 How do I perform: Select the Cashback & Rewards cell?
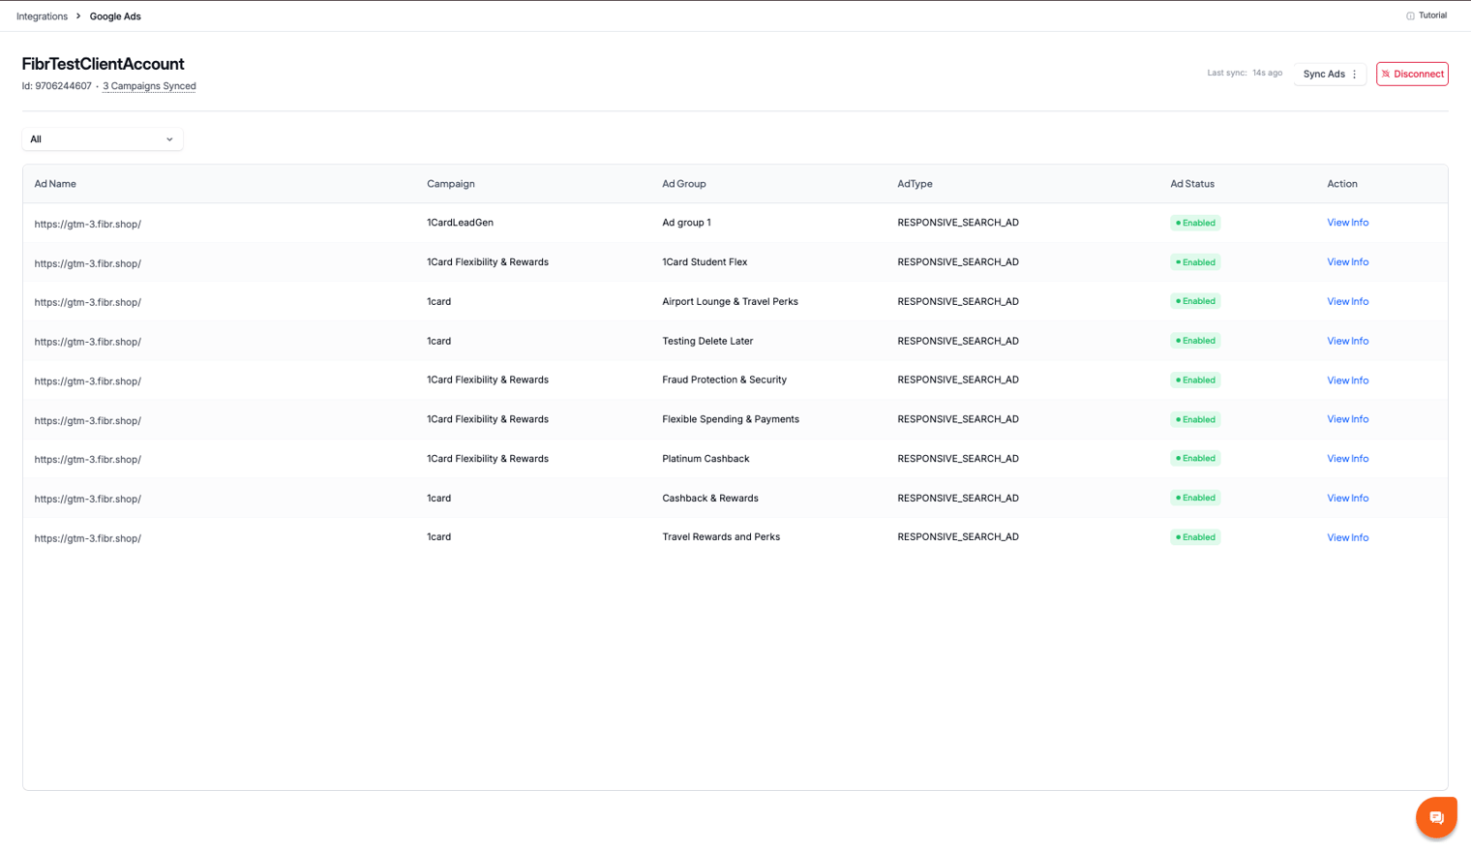710,499
